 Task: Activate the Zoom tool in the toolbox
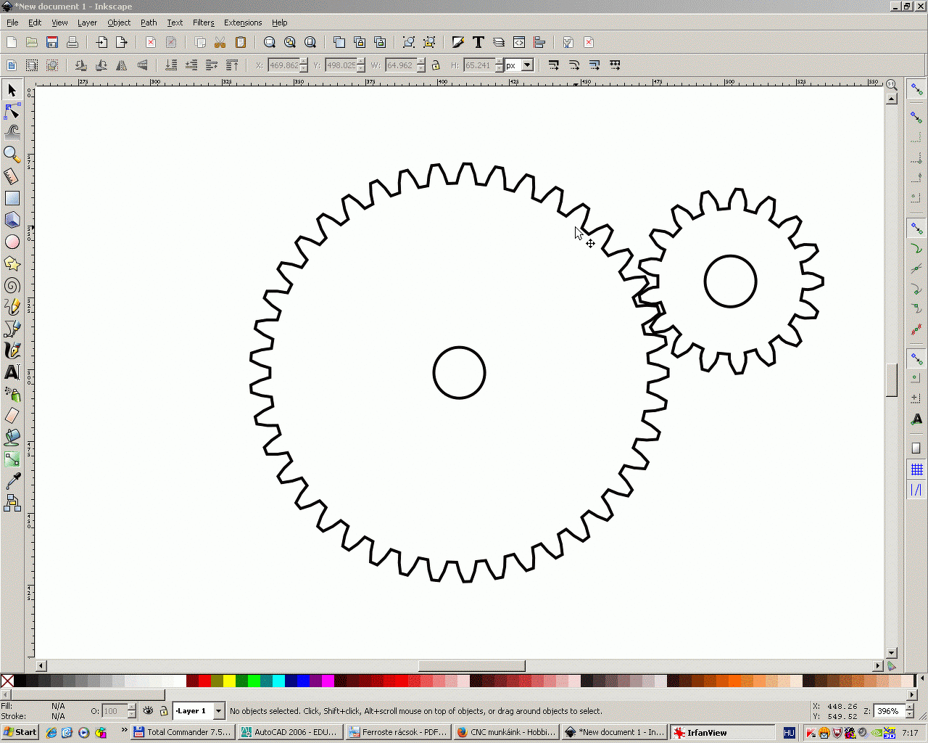12,155
